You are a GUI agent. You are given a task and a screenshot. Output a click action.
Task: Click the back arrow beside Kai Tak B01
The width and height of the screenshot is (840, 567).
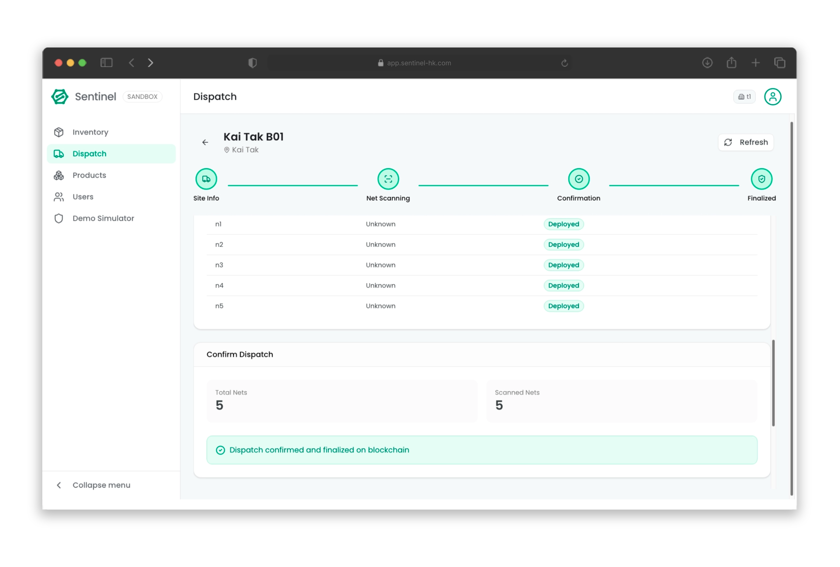pos(205,142)
